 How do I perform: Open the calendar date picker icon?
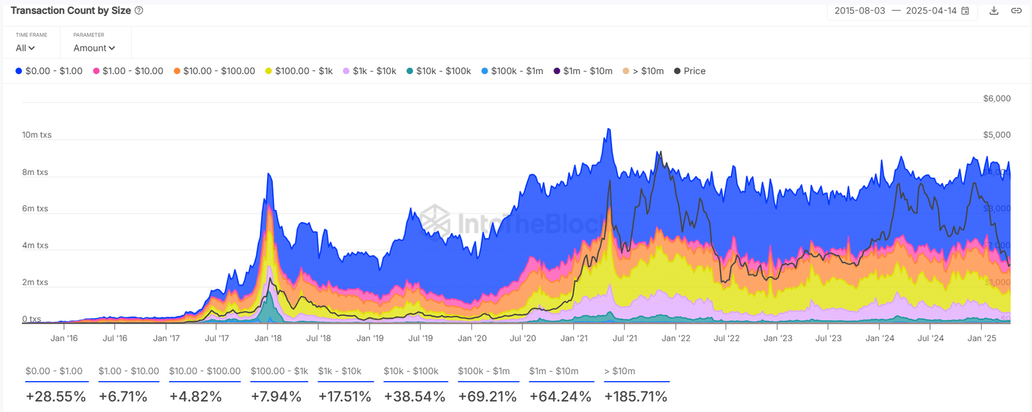[x=966, y=11]
